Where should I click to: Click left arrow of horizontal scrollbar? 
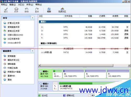(x=40, y=65)
